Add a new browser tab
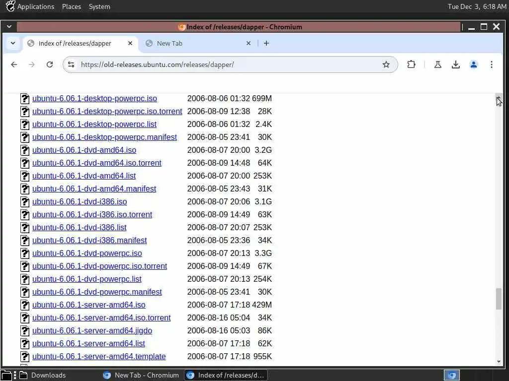Screen dimensions: 509x381 click(x=266, y=43)
